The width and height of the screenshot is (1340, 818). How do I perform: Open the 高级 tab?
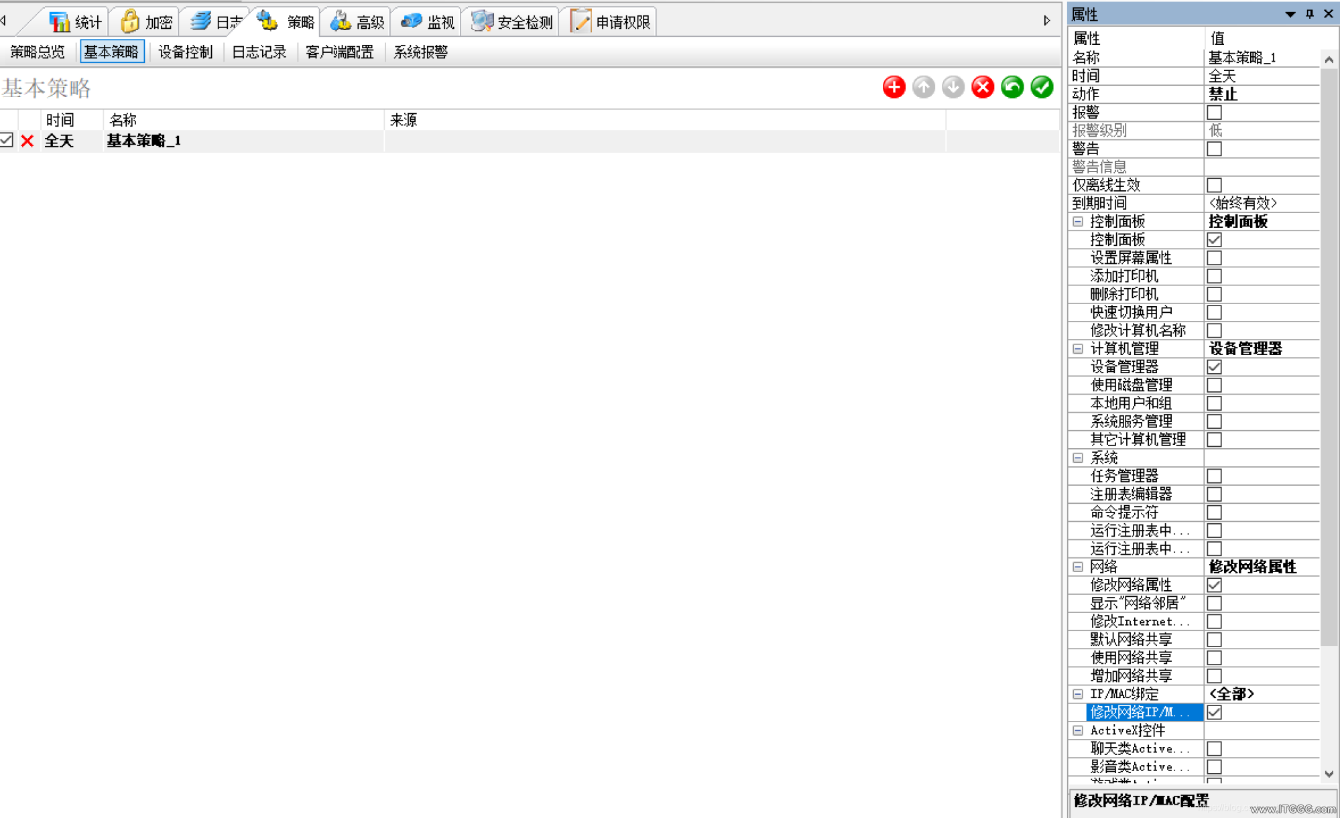click(x=357, y=22)
